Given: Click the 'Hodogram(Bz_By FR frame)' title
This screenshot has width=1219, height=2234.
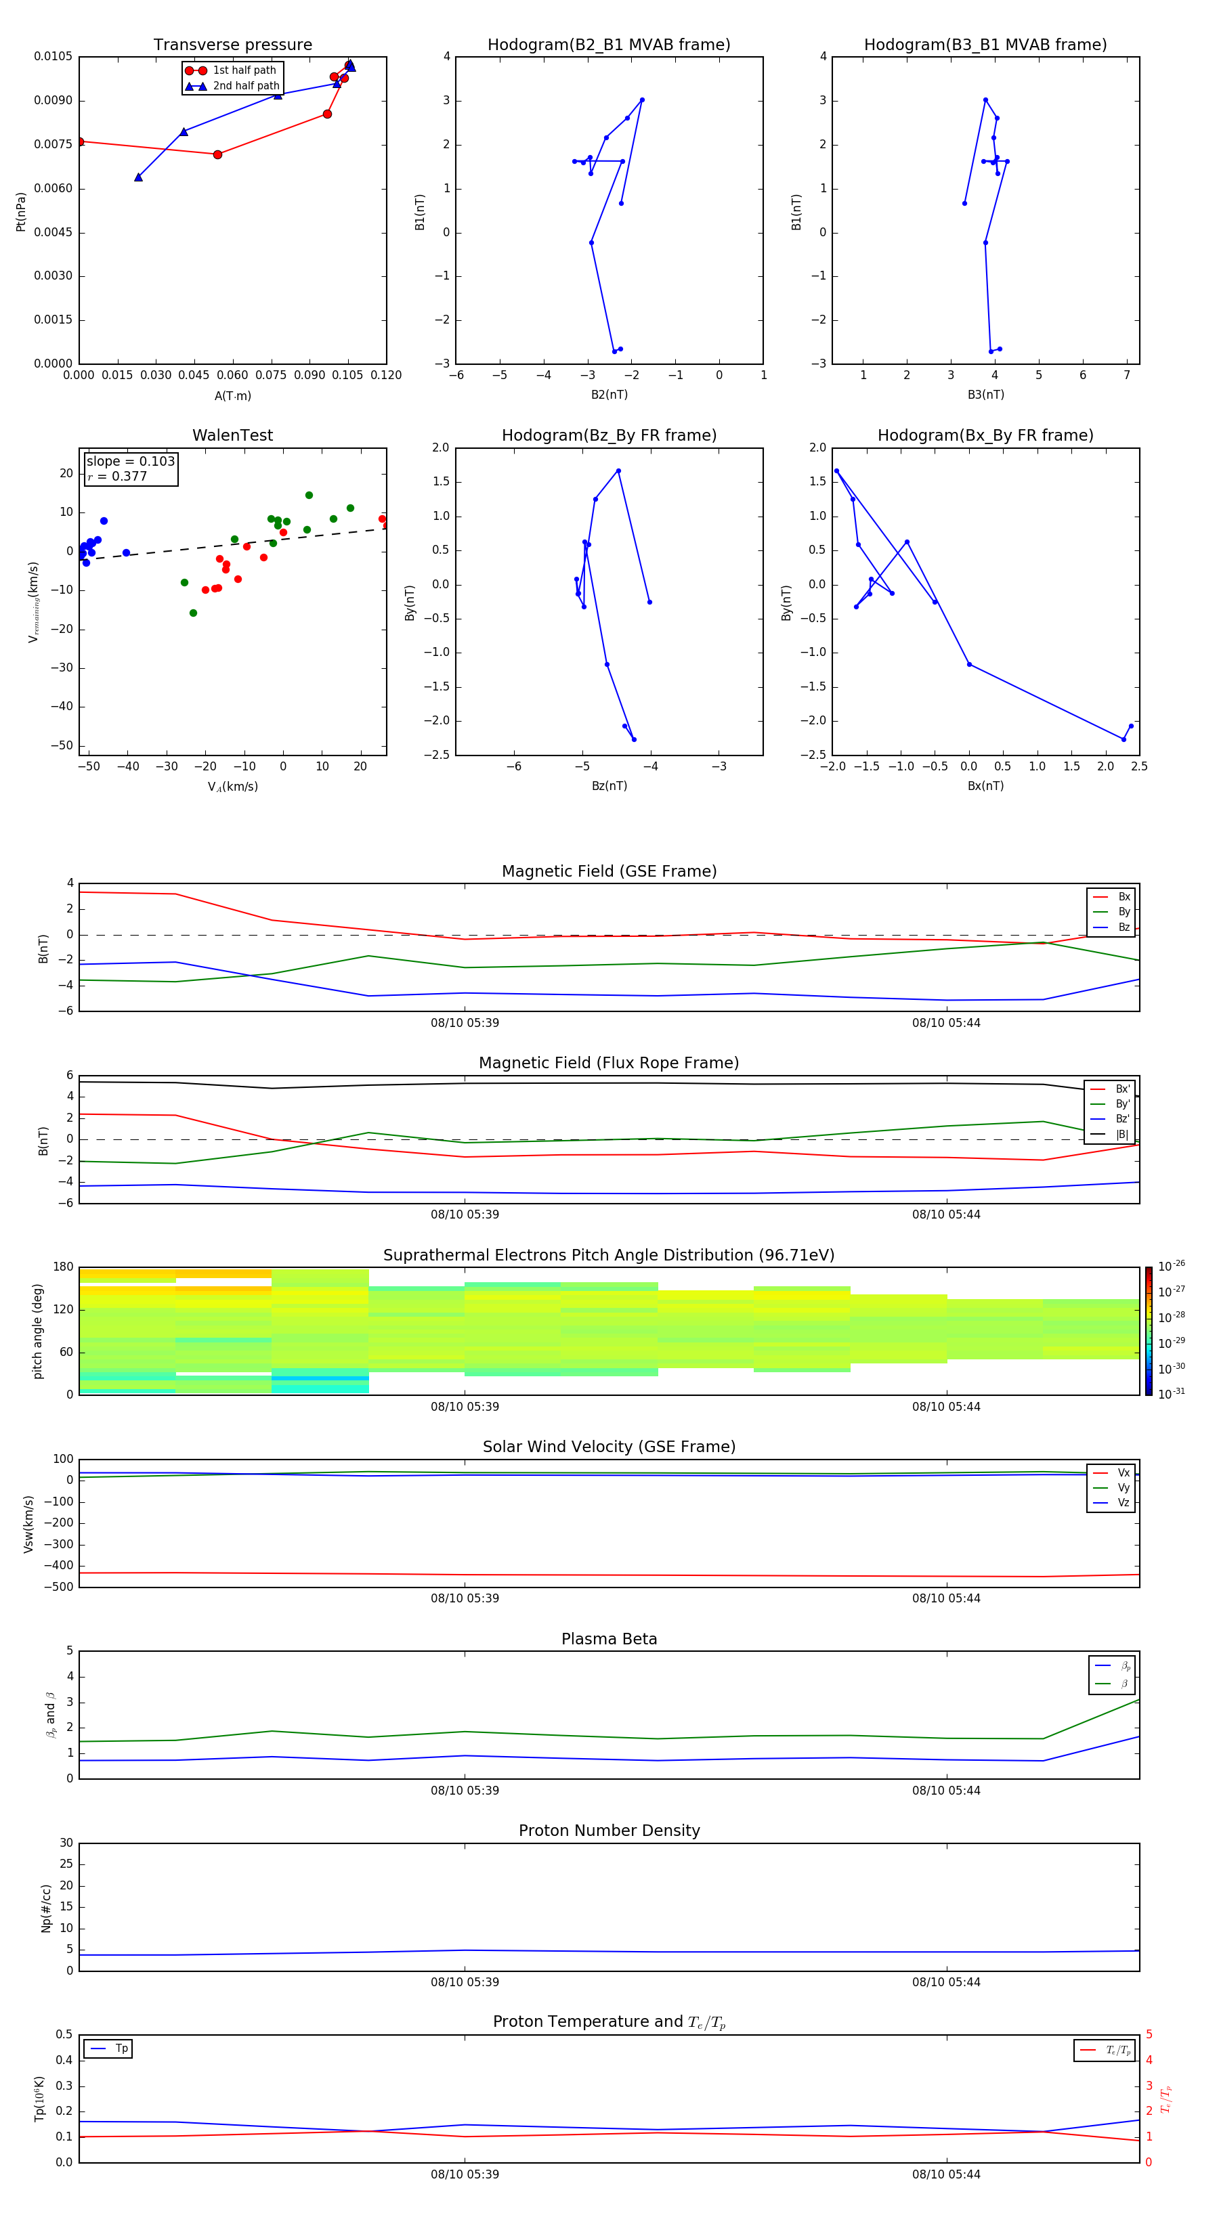Looking at the screenshot, I should pyautogui.click(x=609, y=435).
